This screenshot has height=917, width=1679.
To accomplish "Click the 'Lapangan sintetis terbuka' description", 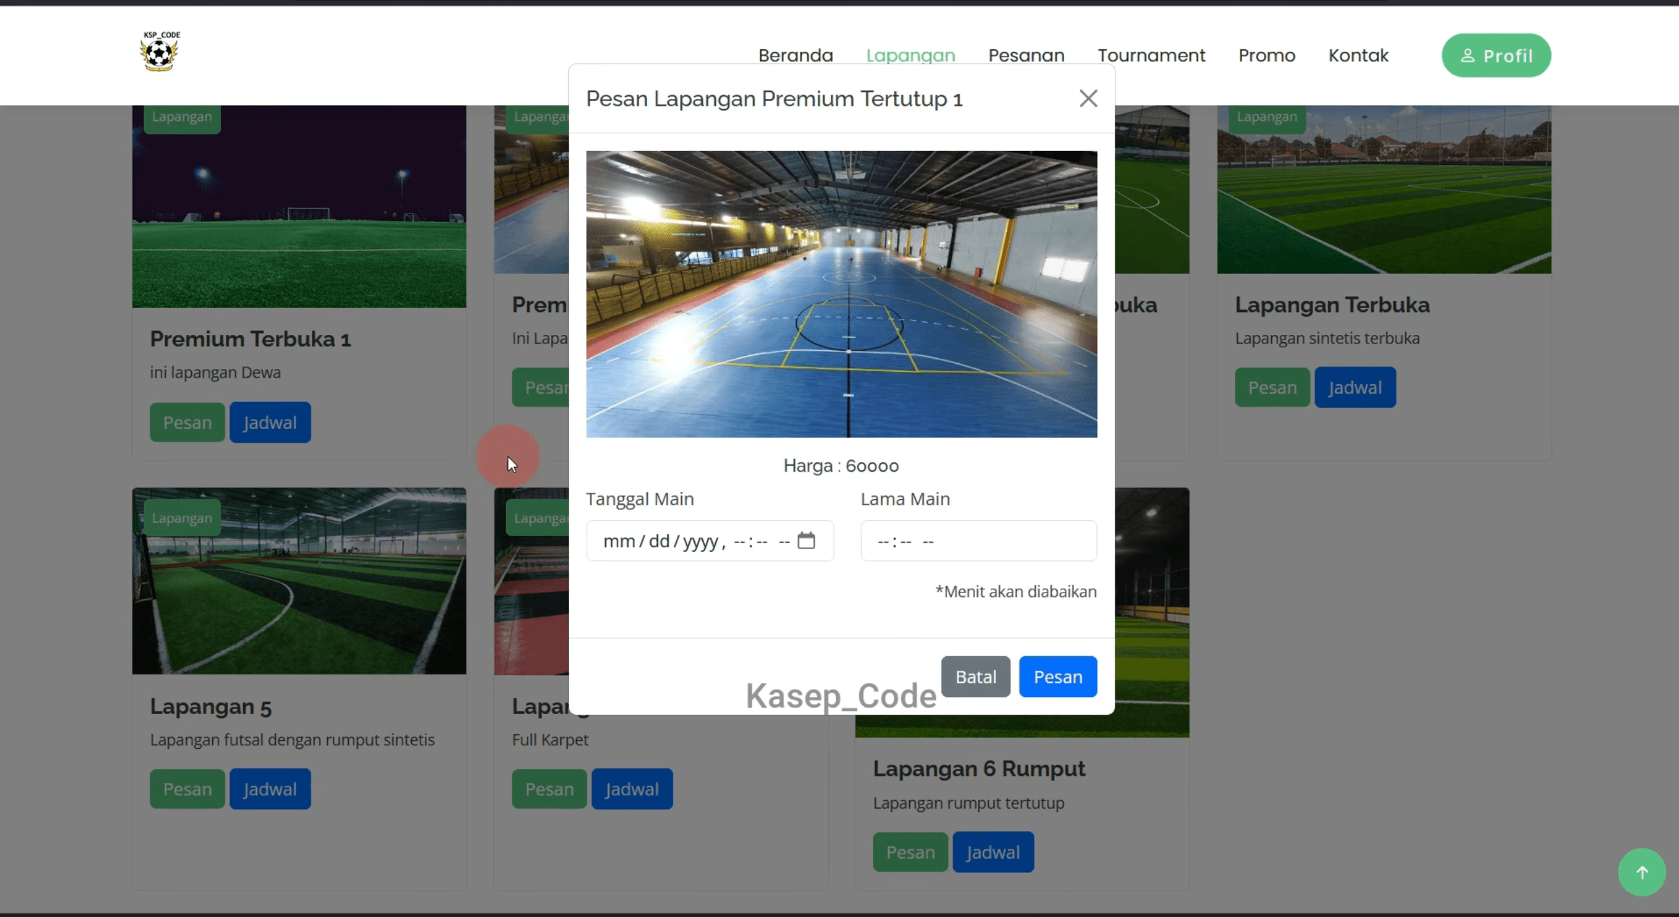I will [1327, 338].
